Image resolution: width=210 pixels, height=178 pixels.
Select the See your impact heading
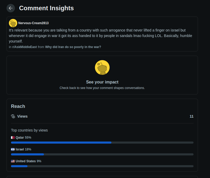(x=102, y=82)
